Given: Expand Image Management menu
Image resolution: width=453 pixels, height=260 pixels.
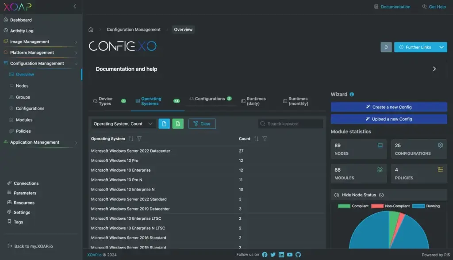Looking at the screenshot, I should 40,42.
